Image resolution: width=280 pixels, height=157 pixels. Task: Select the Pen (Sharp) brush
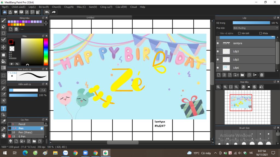(26, 132)
